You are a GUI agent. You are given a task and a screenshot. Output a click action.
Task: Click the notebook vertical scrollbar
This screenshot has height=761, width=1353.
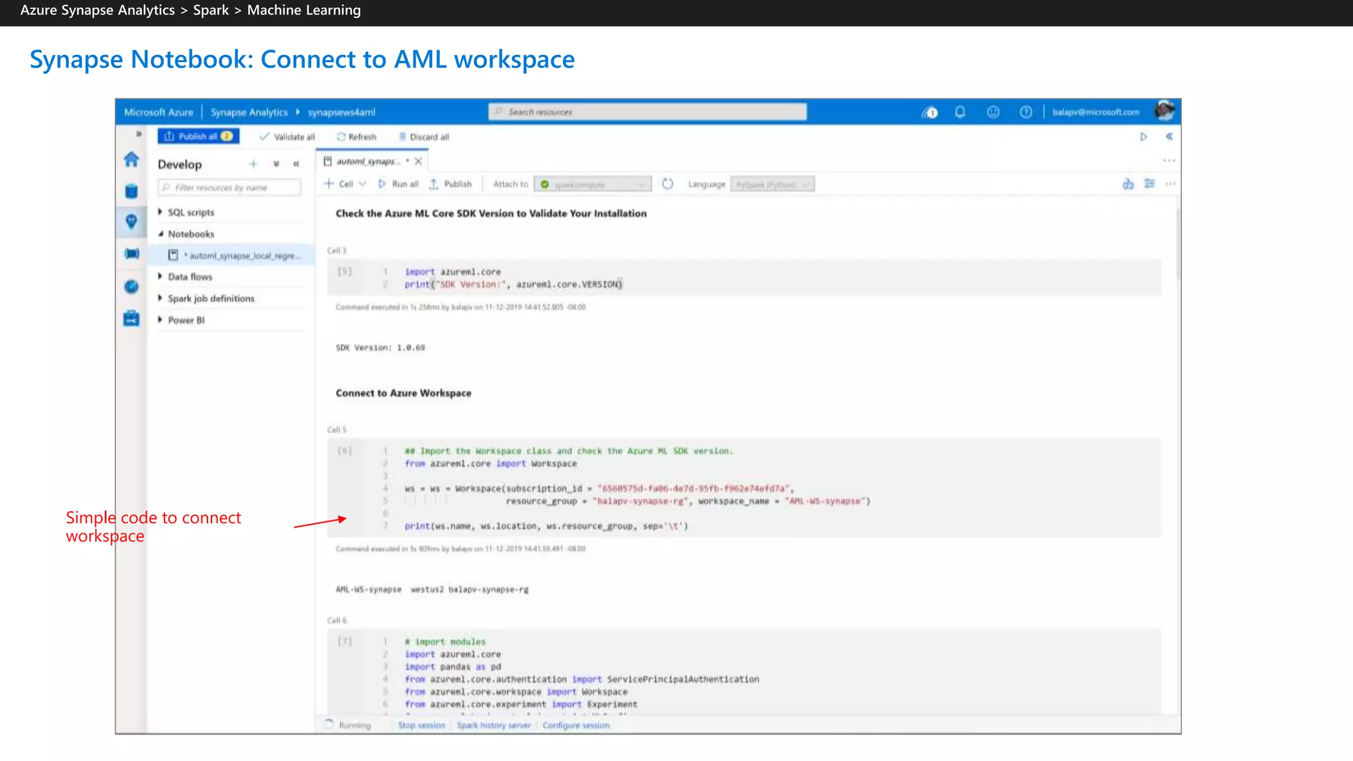click(1178, 244)
